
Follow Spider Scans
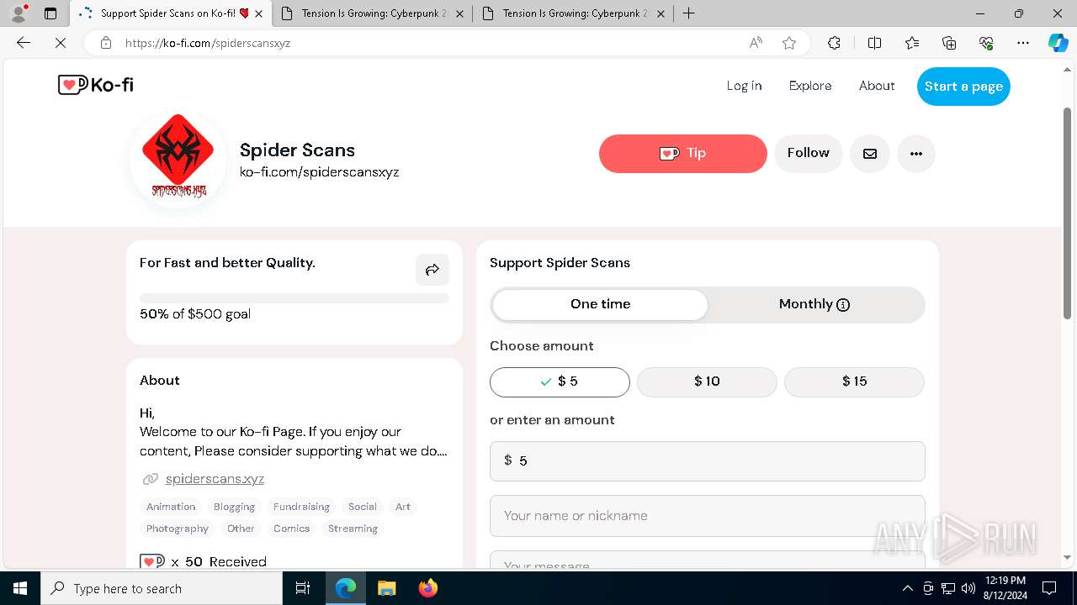[x=808, y=154]
